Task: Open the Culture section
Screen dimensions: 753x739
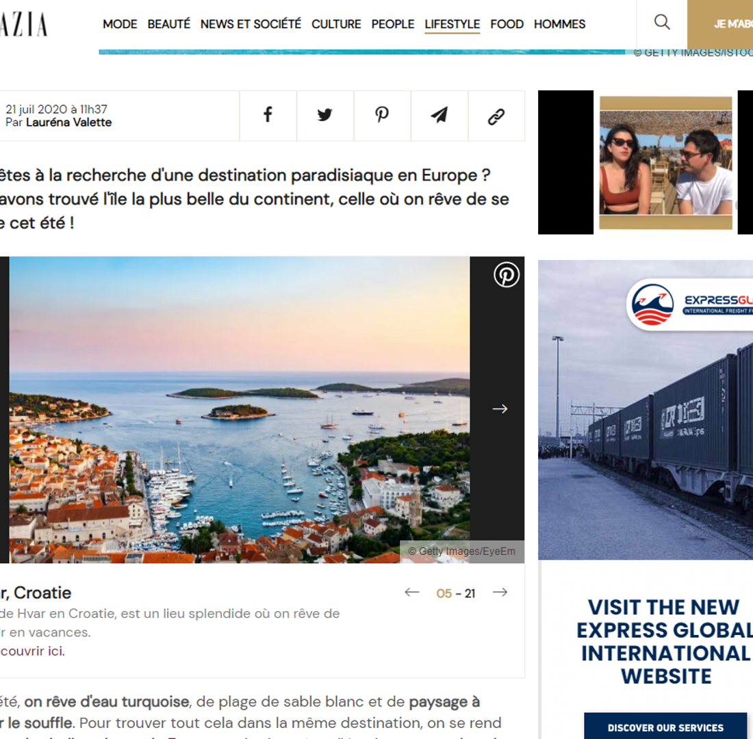Action: [x=336, y=24]
